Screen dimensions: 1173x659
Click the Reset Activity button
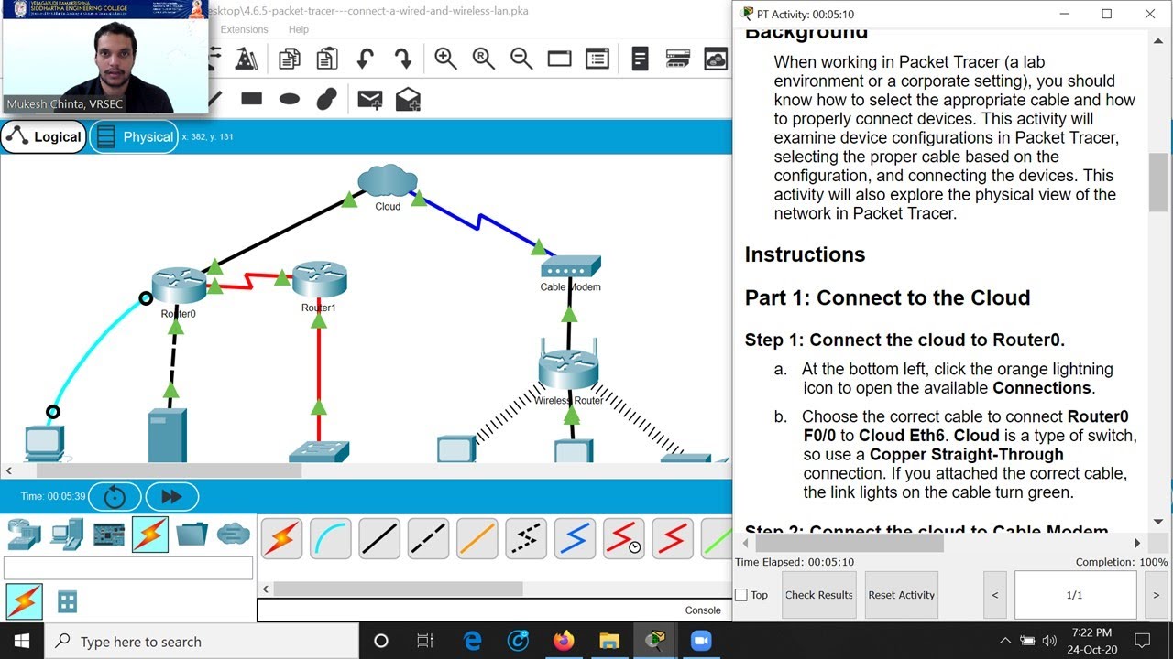coord(902,595)
